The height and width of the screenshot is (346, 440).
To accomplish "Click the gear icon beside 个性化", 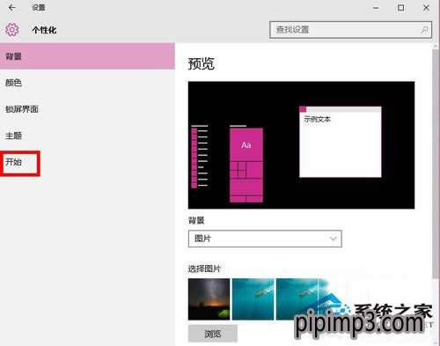I will [12, 30].
